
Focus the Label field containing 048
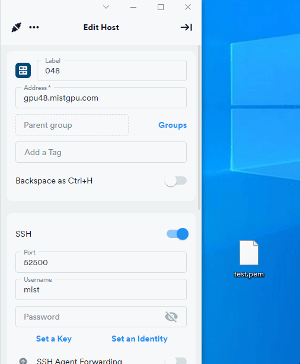tap(111, 70)
